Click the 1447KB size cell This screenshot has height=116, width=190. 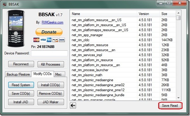click(x=167, y=40)
